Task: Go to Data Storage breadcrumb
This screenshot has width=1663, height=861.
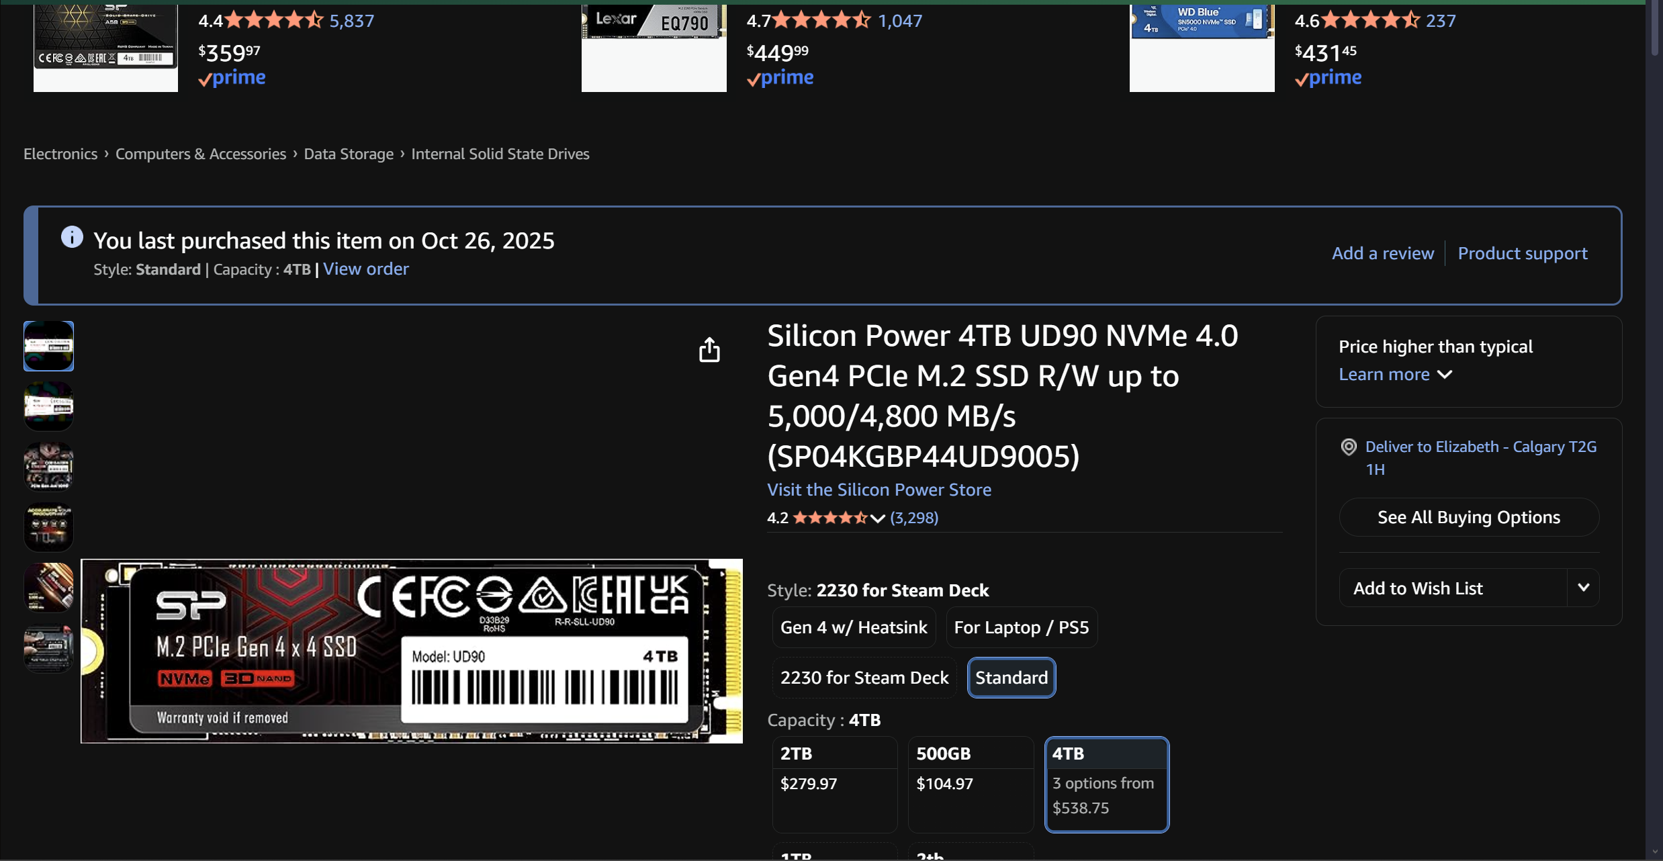Action: pyautogui.click(x=348, y=154)
